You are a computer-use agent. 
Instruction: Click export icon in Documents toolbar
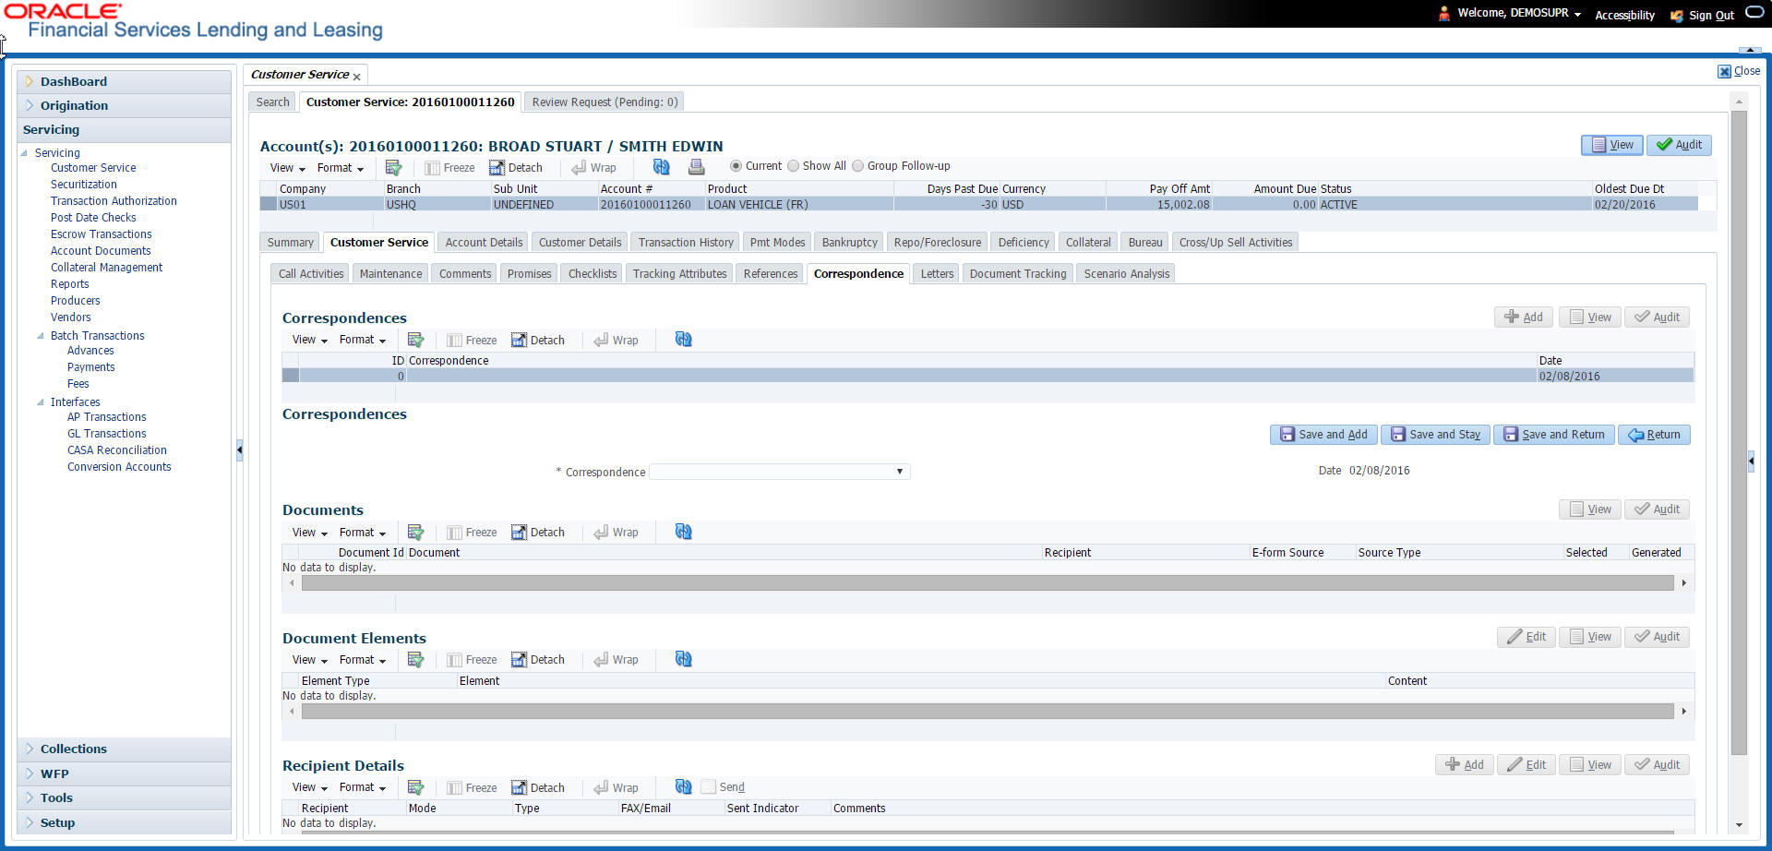click(x=415, y=532)
